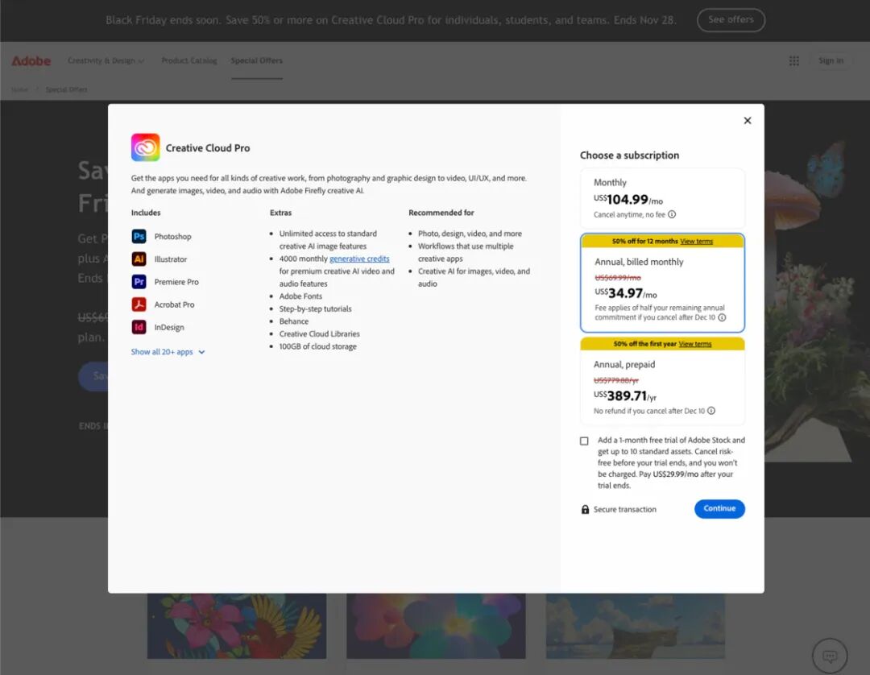Check the Adobe Stock free trial checkbox
Viewport: 870px width, 675px height.
pos(584,441)
